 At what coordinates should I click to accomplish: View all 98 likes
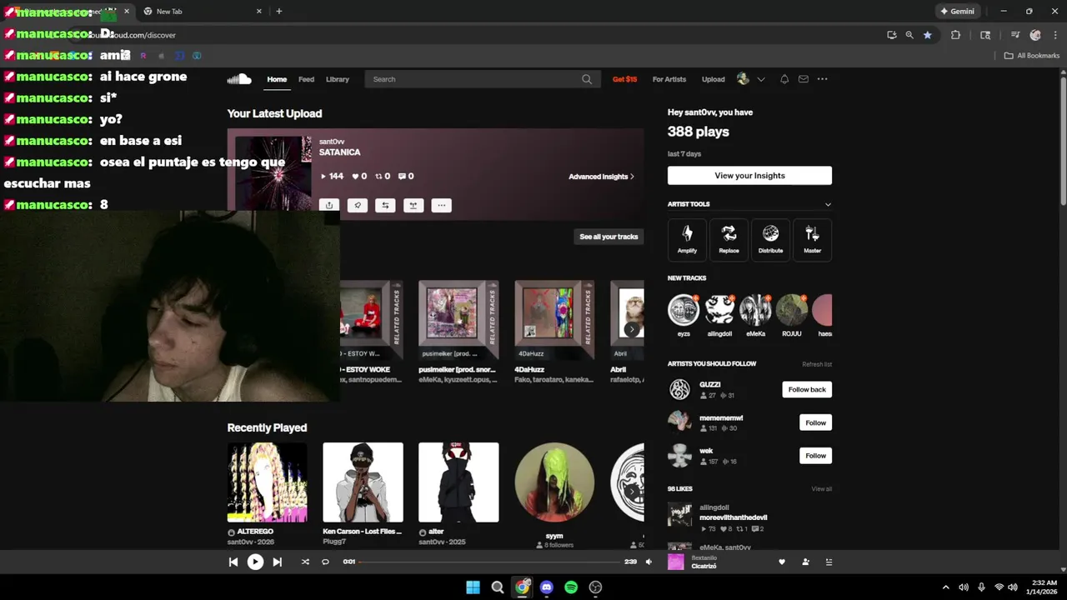click(x=822, y=489)
